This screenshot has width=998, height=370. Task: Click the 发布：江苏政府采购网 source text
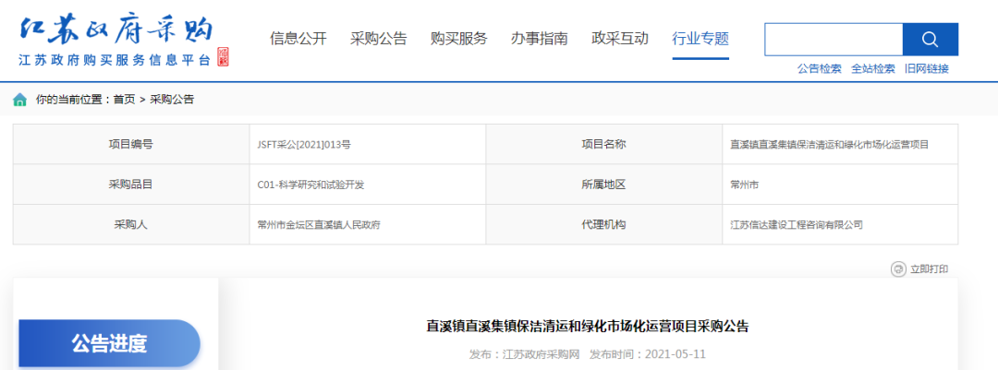(x=525, y=354)
